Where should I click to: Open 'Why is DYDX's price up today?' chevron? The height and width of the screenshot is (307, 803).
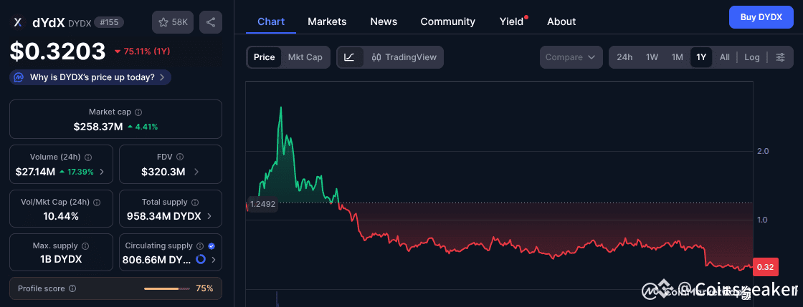click(x=162, y=77)
